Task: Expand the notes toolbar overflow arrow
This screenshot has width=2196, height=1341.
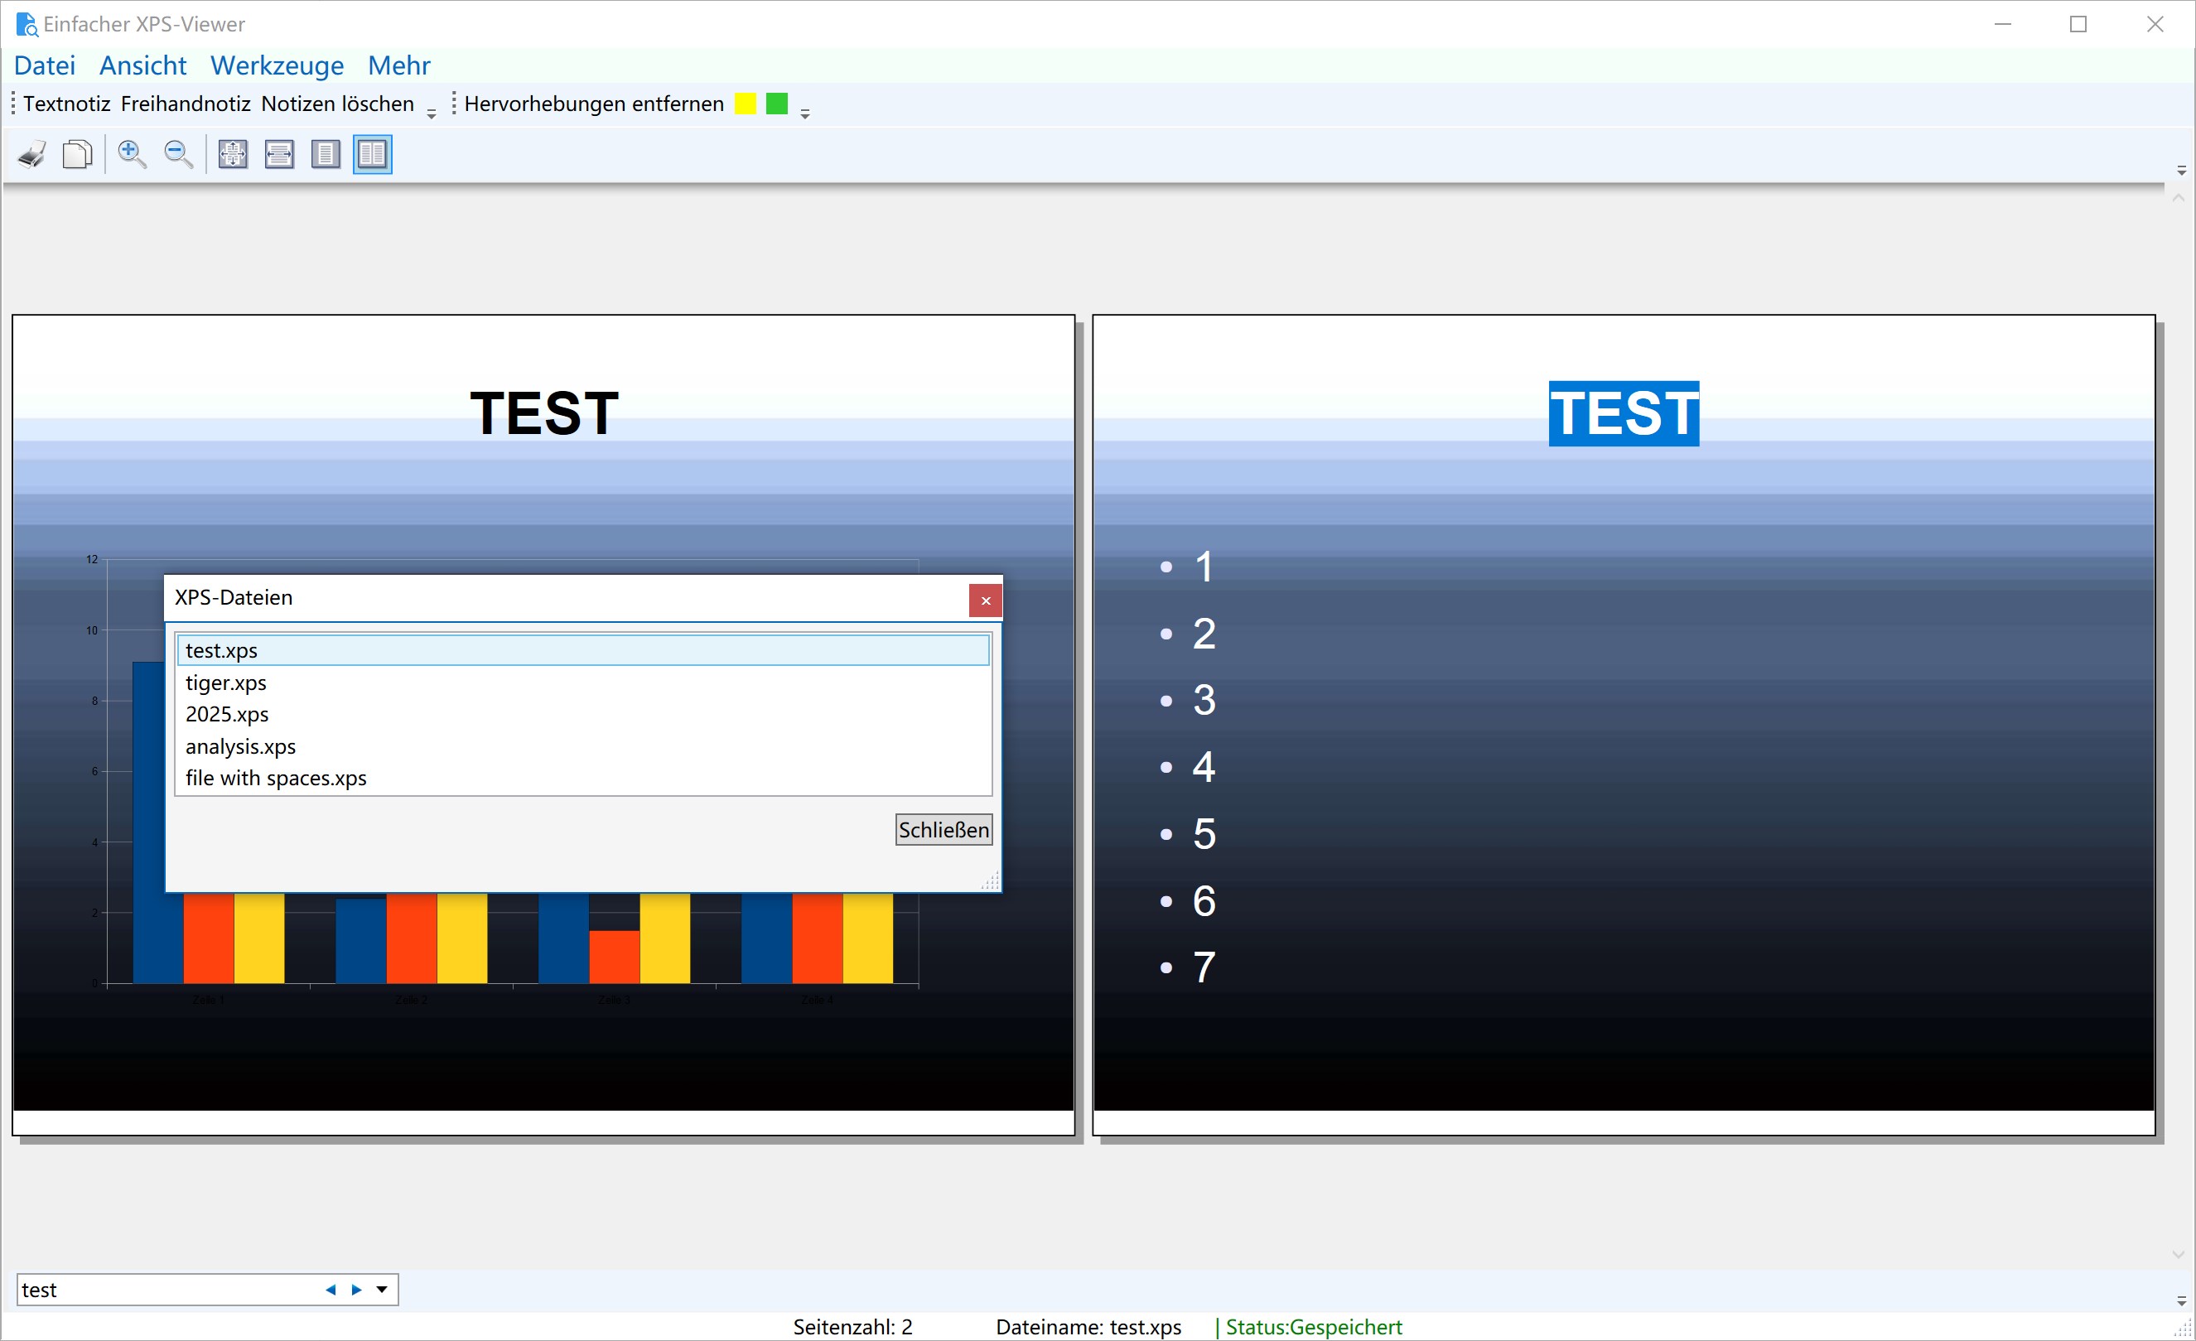Action: 432,113
